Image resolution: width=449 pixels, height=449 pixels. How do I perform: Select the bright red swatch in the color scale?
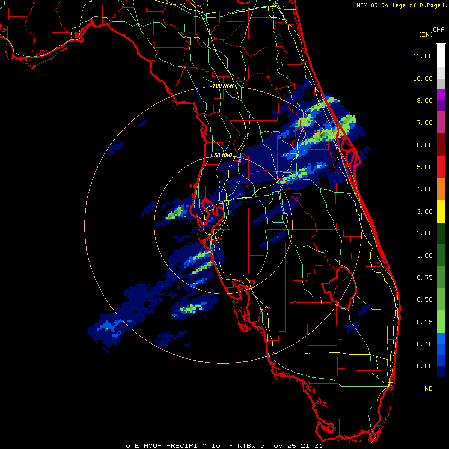pyautogui.click(x=441, y=167)
